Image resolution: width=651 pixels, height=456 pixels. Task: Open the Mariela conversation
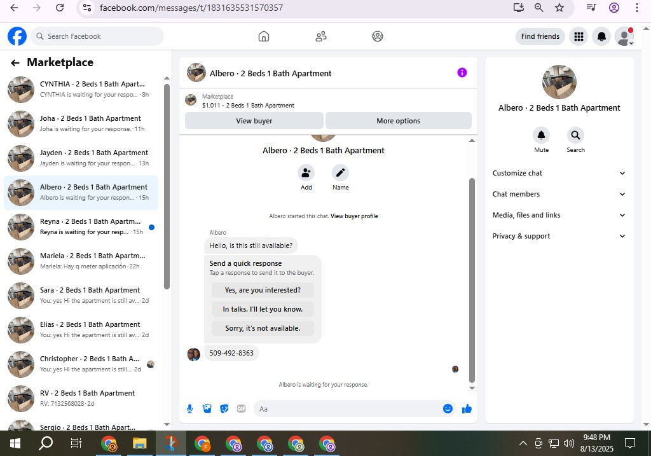click(81, 261)
